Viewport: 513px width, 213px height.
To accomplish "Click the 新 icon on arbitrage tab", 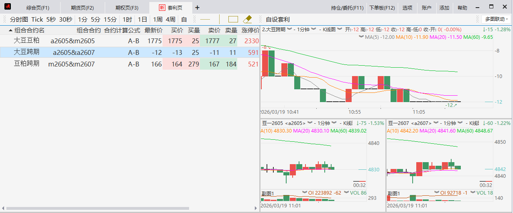I will click(162, 8).
